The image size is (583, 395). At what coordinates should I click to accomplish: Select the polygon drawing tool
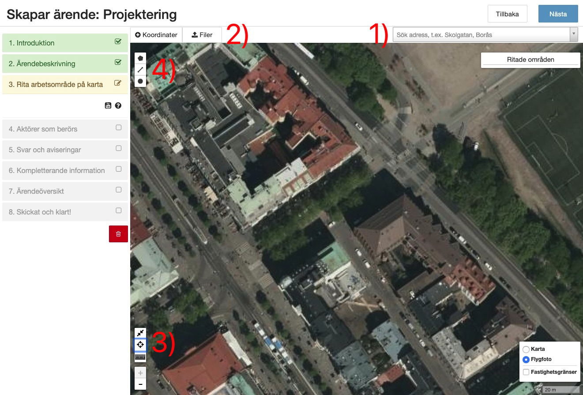point(140,58)
